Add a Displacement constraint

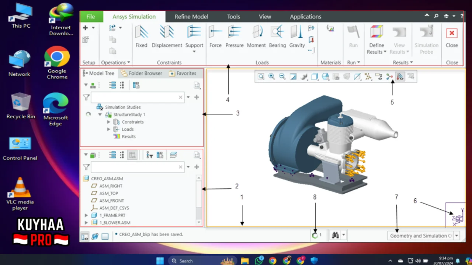[x=167, y=36]
